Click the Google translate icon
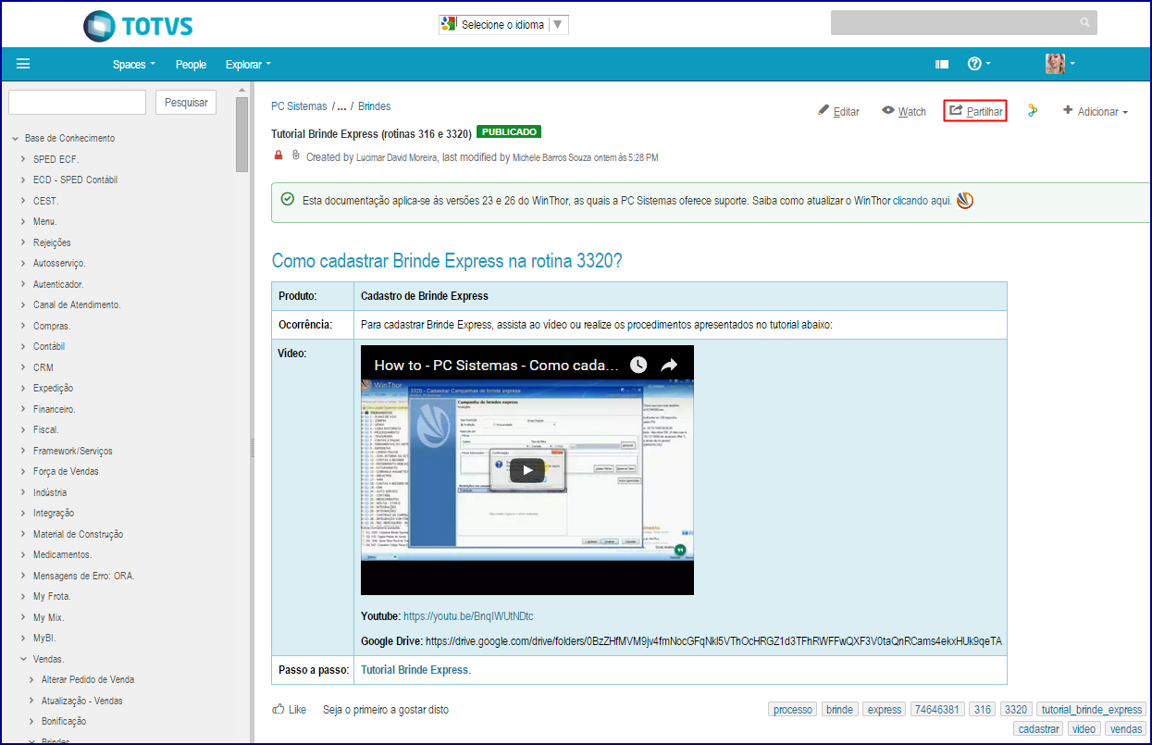The image size is (1152, 745). (x=450, y=24)
